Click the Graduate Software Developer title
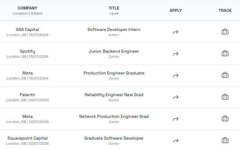 (x=114, y=138)
